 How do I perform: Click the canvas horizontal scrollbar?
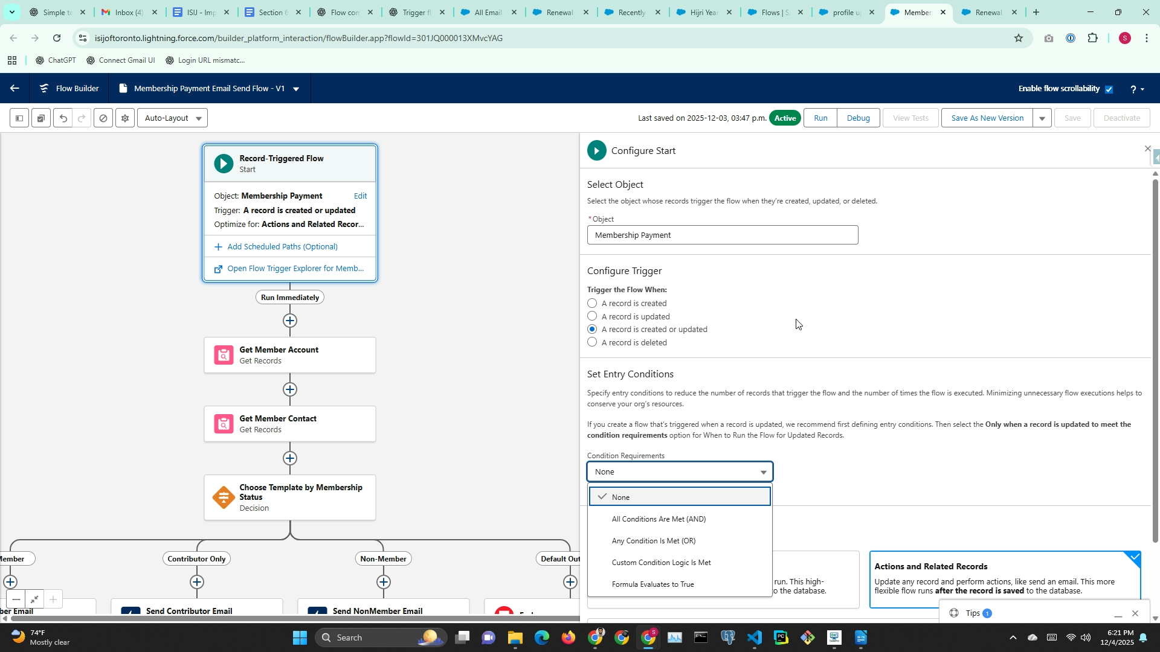coord(290,618)
